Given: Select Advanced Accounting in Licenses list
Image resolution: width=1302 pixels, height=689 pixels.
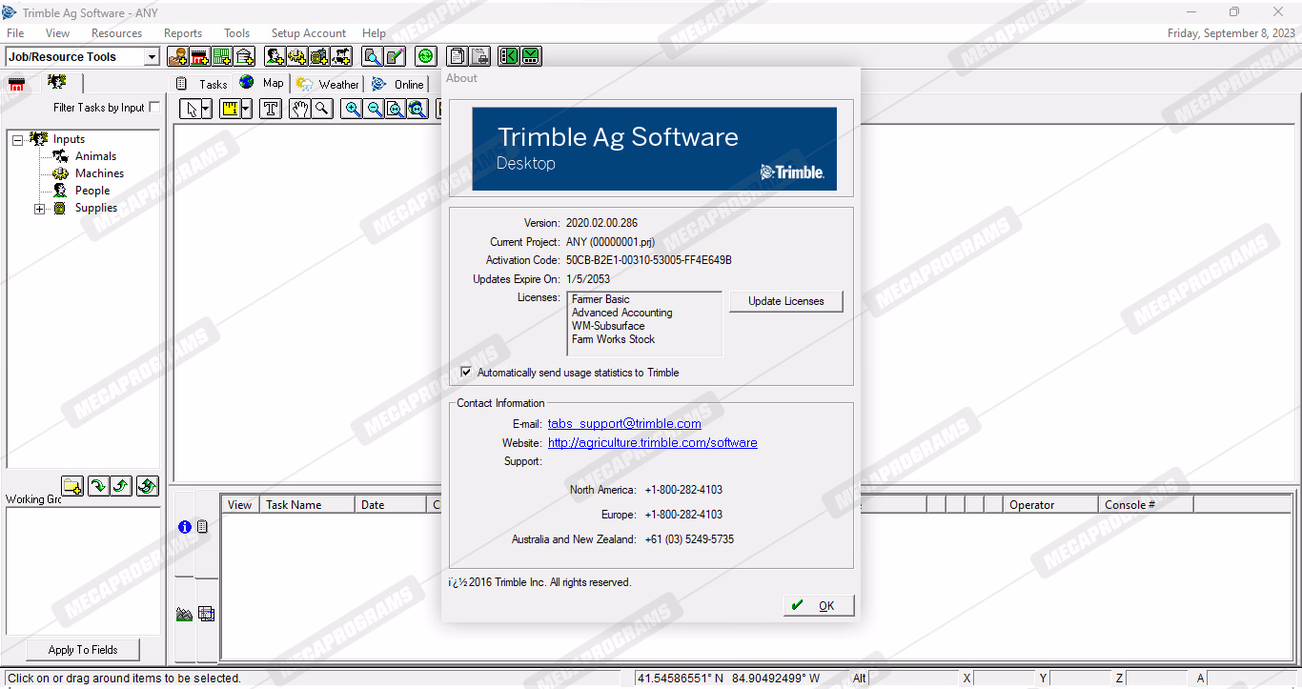Looking at the screenshot, I should 622,313.
